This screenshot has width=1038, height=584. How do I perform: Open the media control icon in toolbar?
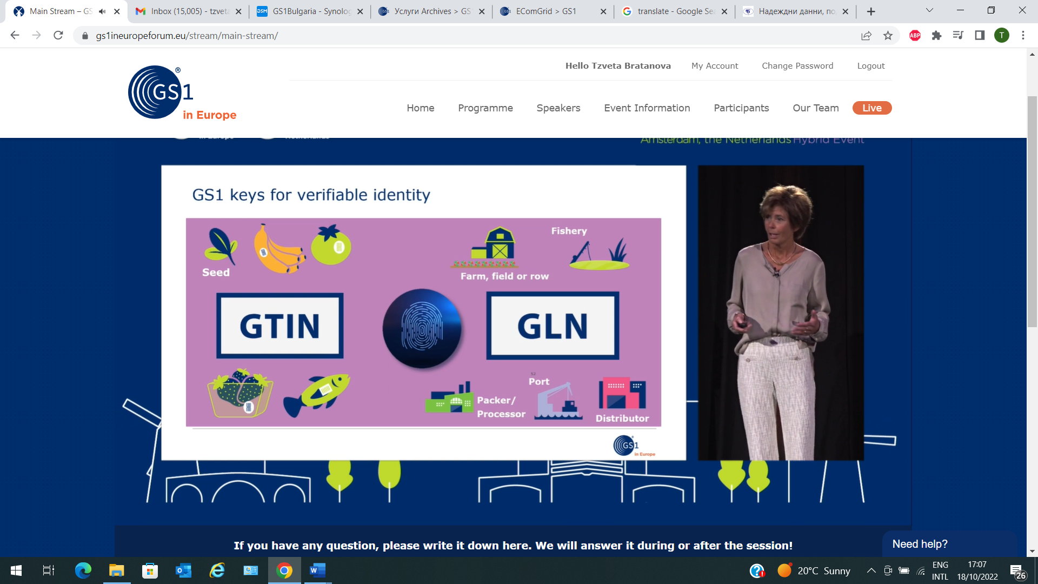pyautogui.click(x=958, y=36)
